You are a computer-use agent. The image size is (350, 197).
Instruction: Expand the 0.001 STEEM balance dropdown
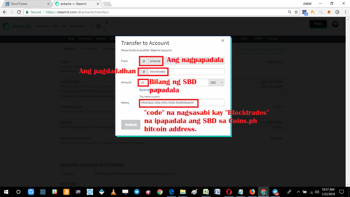275,62
